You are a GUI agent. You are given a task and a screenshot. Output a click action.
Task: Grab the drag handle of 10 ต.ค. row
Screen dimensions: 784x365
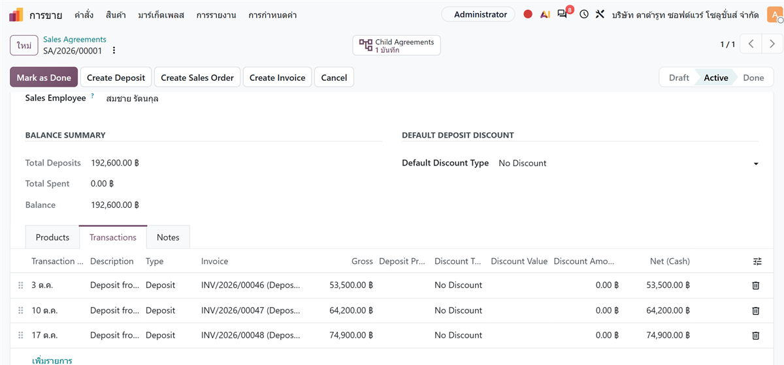tap(20, 311)
